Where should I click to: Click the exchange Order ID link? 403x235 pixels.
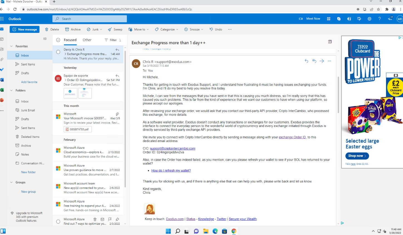tap(292, 137)
